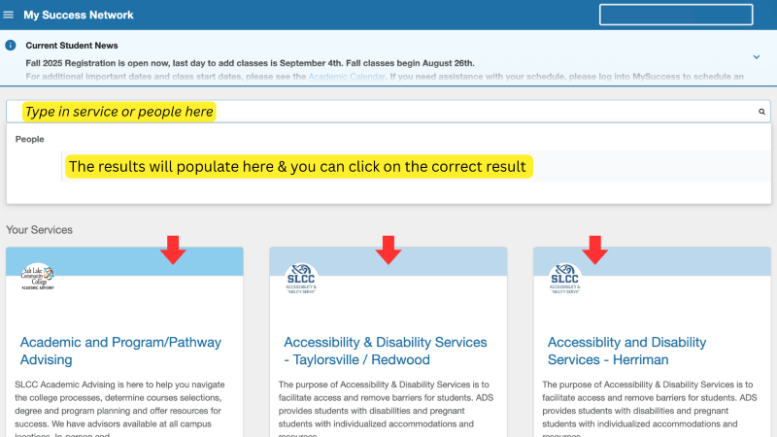Click red arrow above Taylorsville / Redwood card
777x437 pixels.
point(388,250)
